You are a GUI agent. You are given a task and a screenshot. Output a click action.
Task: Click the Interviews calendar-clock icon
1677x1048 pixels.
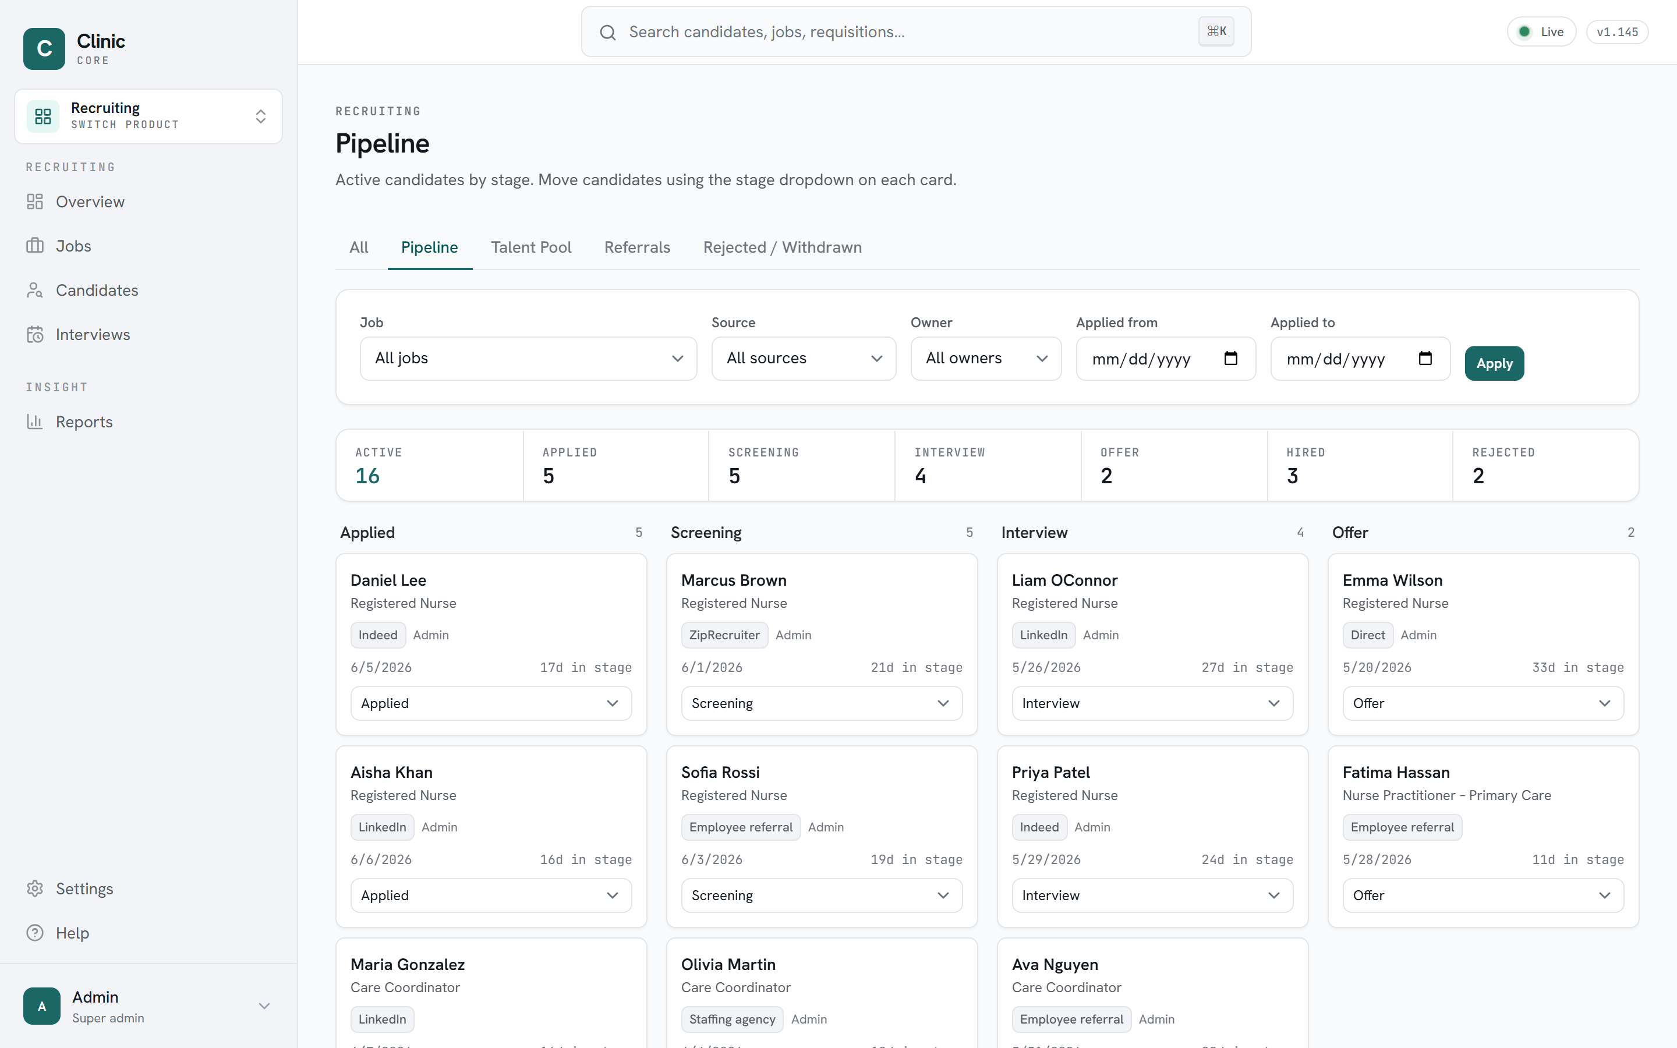[35, 335]
